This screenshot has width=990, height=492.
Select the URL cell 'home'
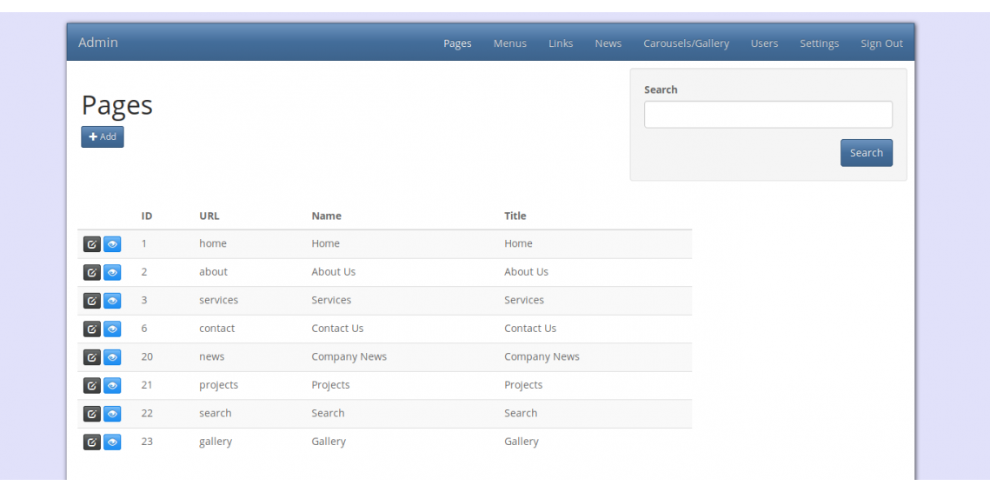pyautogui.click(x=213, y=243)
